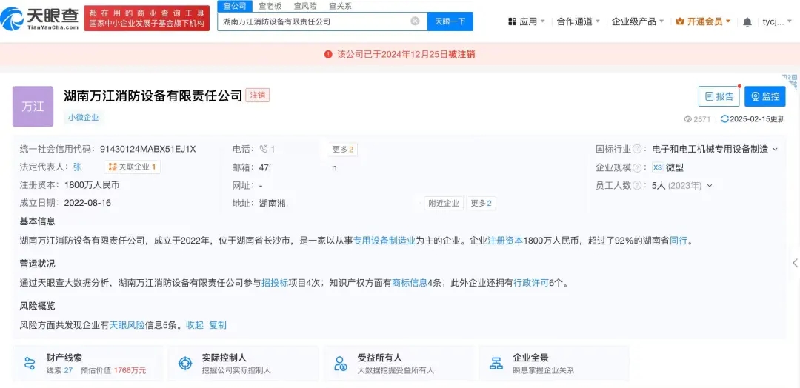The width and height of the screenshot is (800, 388).
Task: Click the 天眼风险 link
Action: [127, 325]
